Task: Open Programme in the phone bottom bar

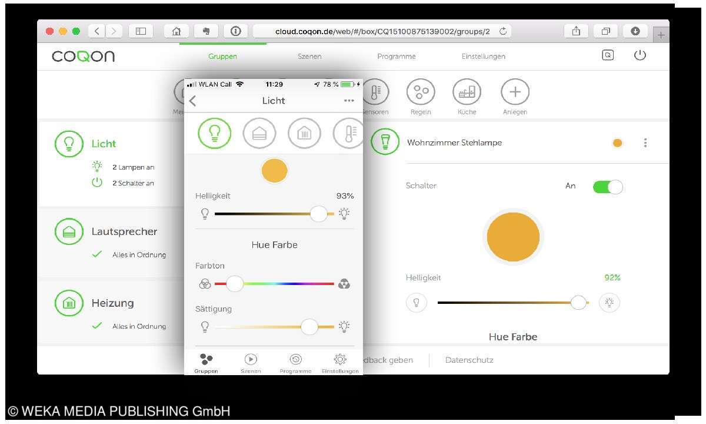Action: pos(295,363)
